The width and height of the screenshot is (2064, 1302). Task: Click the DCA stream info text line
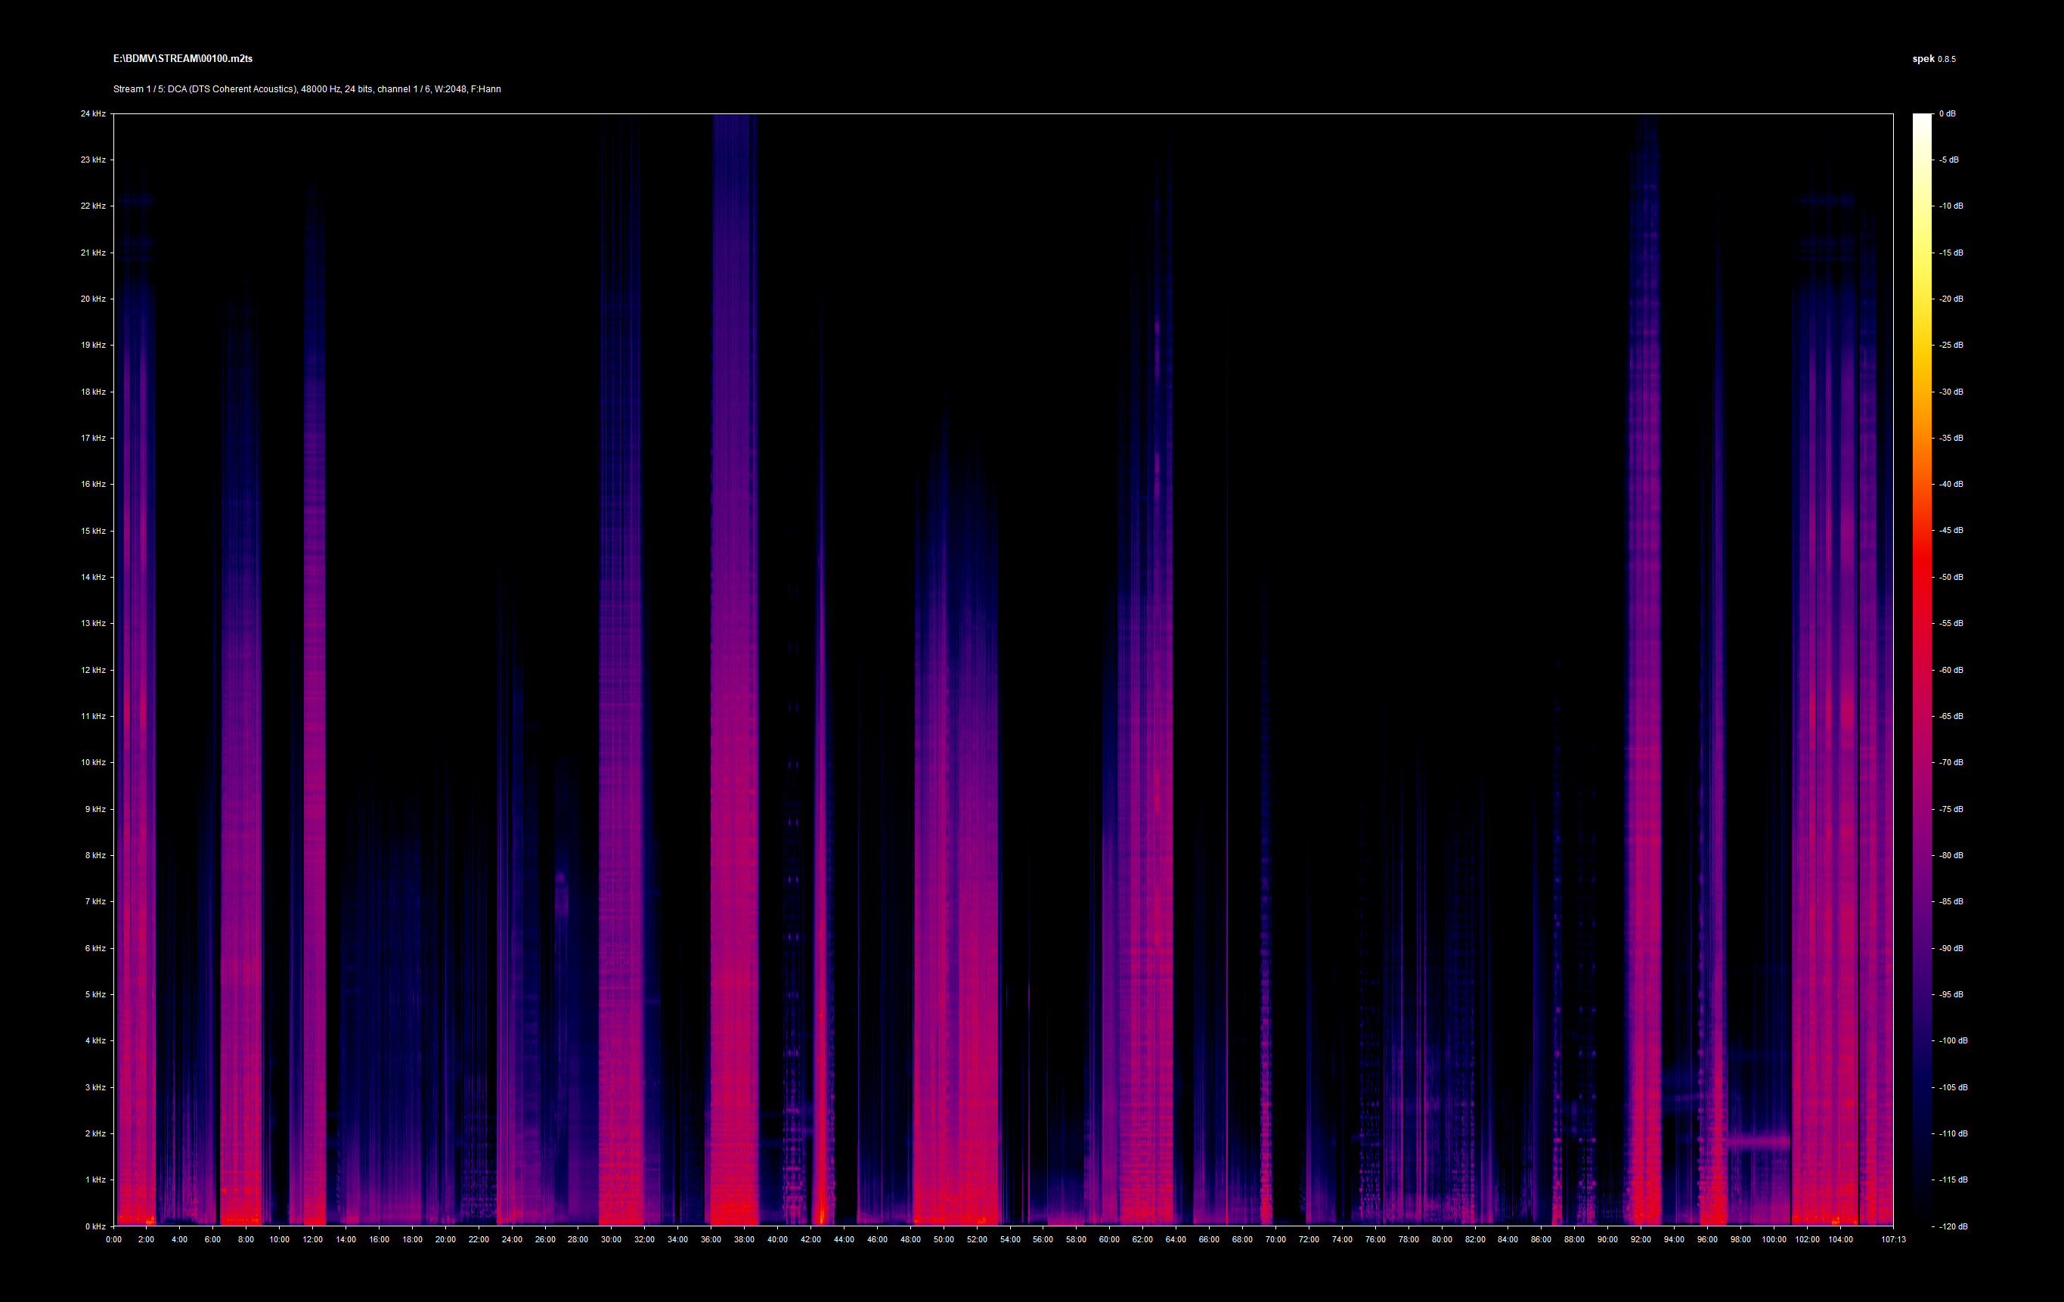click(x=307, y=89)
